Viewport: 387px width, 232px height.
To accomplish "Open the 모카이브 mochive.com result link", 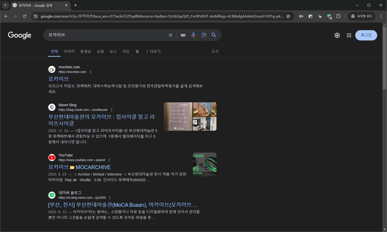I will [59, 79].
